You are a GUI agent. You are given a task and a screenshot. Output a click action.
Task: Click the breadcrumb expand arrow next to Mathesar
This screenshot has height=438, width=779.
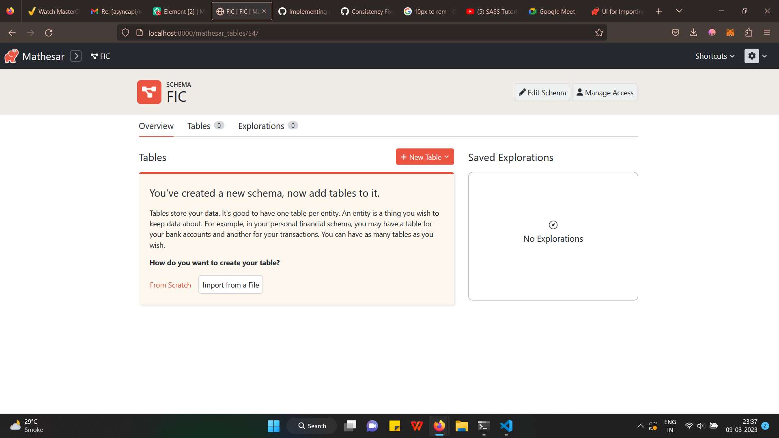76,56
